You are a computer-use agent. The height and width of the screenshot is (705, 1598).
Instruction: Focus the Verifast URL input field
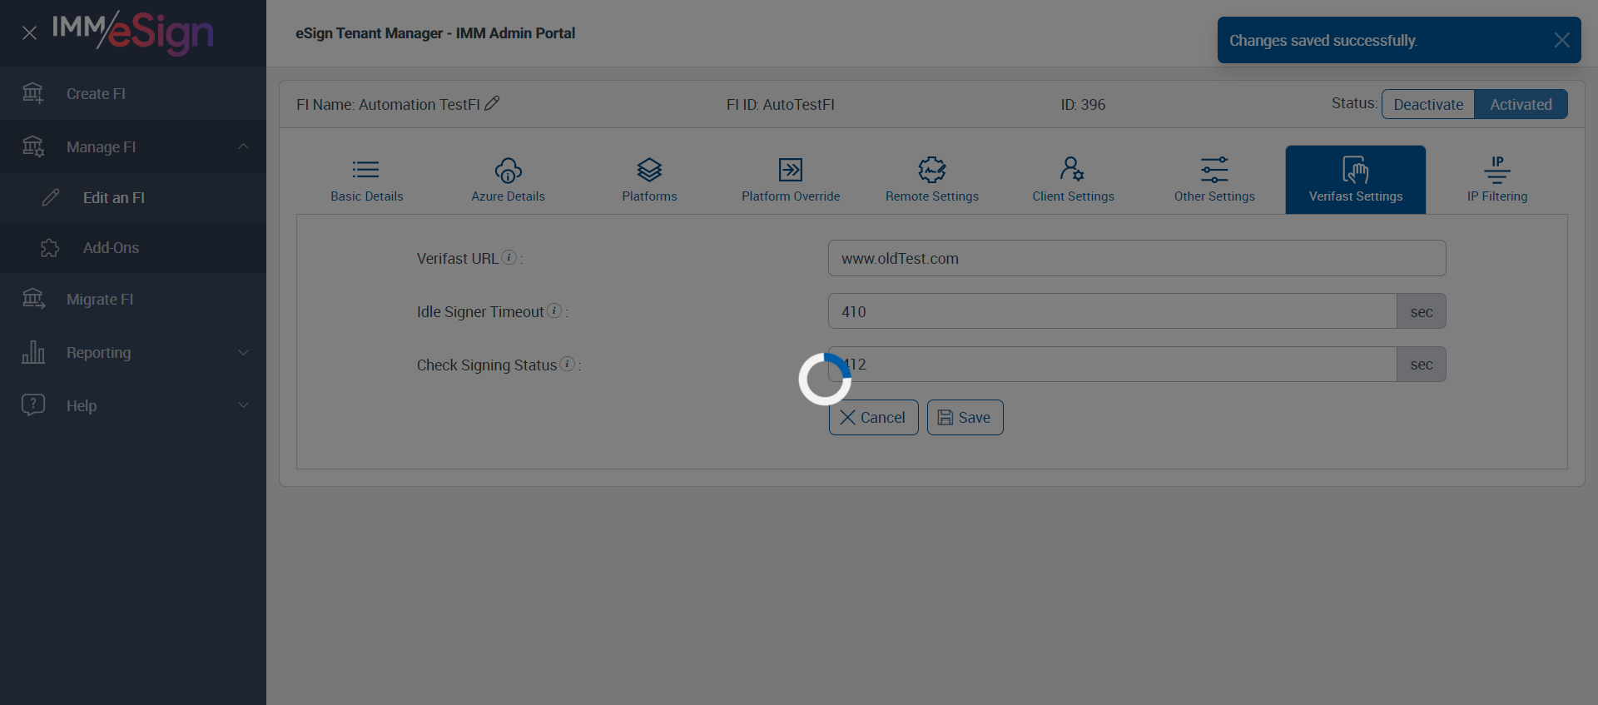(x=1137, y=258)
